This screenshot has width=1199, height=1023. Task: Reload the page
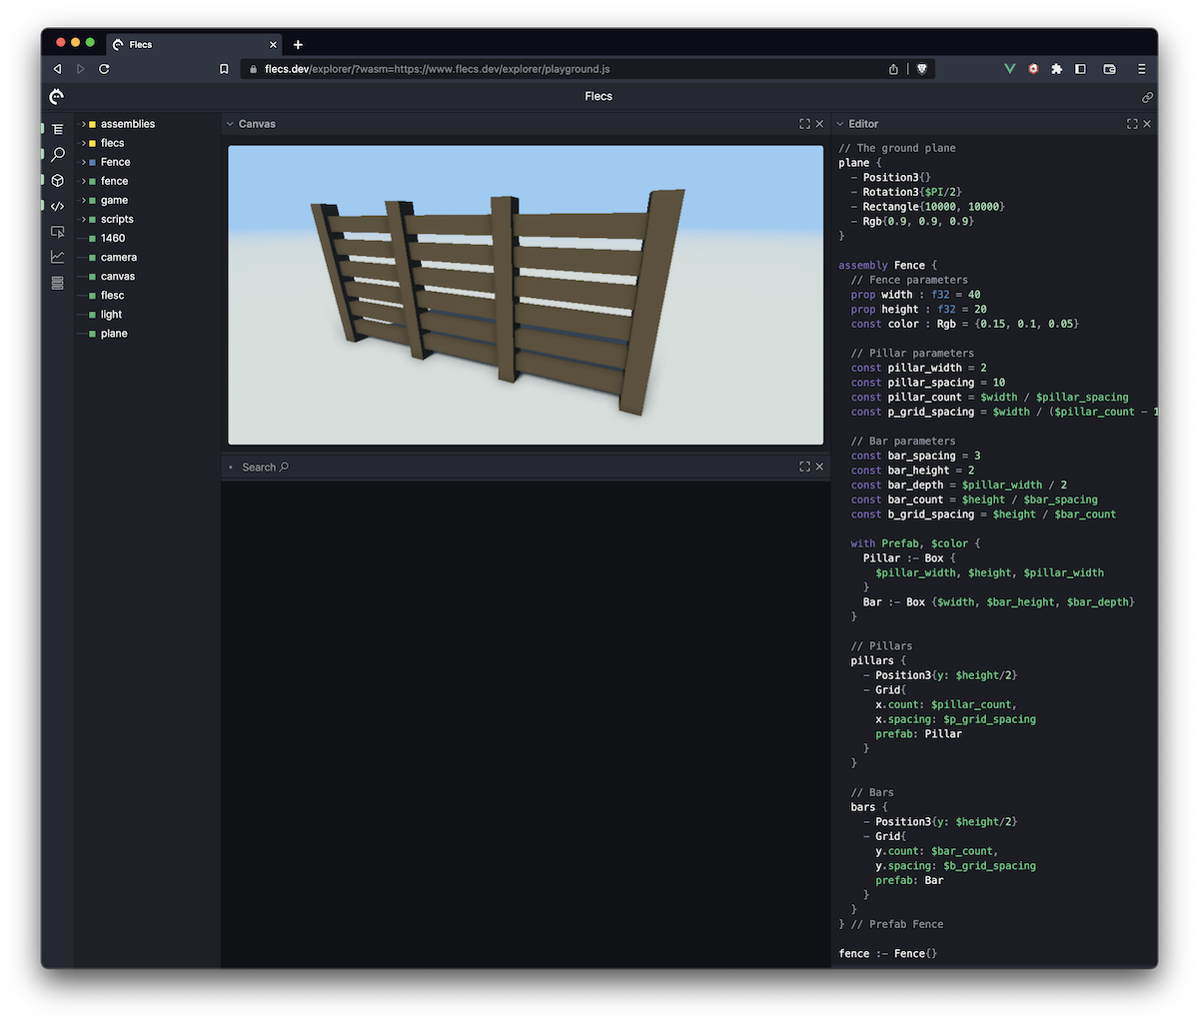pyautogui.click(x=104, y=69)
